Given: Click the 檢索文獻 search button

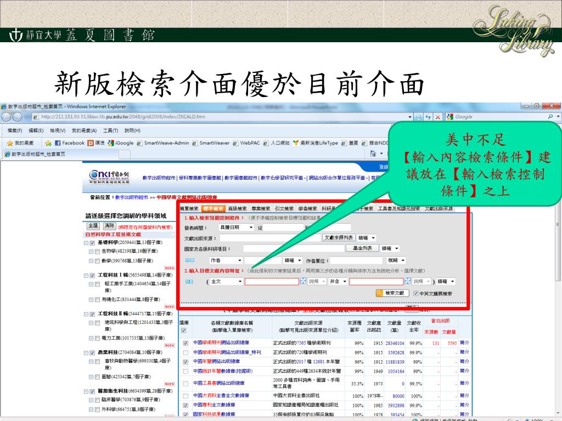Looking at the screenshot, I should click(x=392, y=293).
